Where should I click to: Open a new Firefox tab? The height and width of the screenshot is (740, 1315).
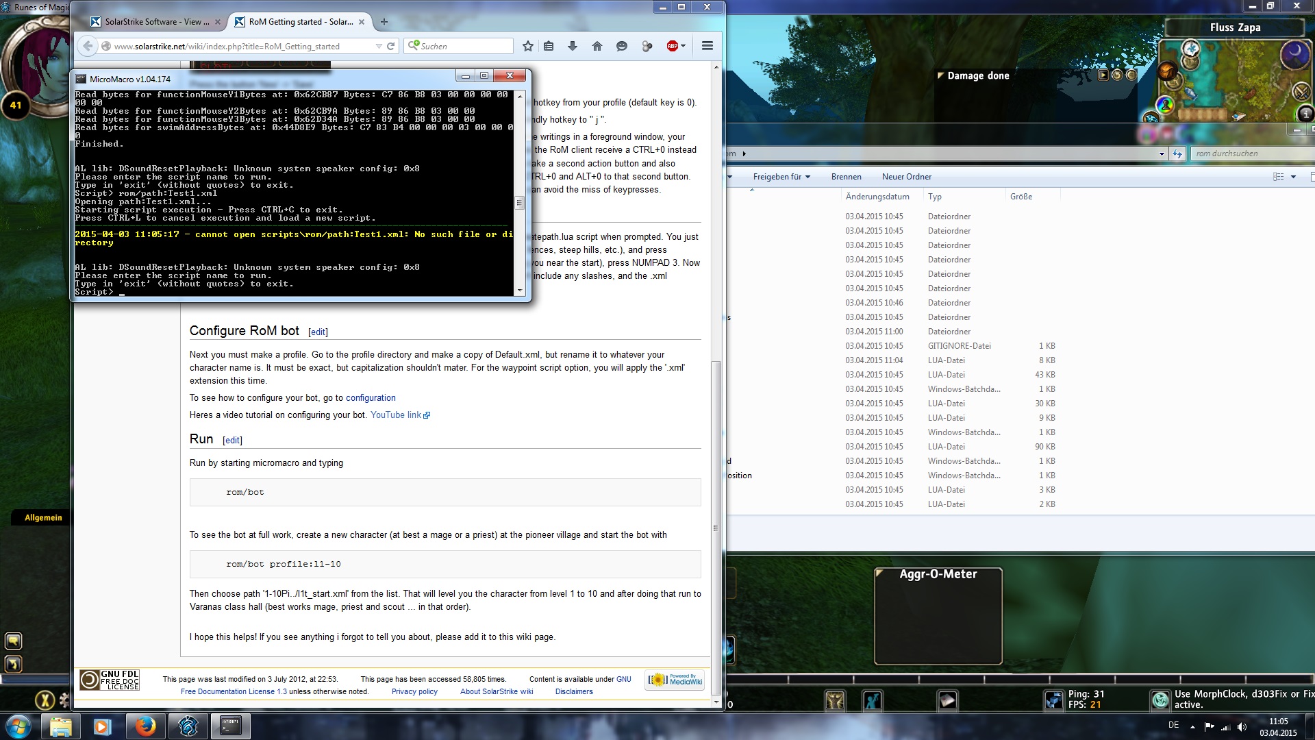[x=384, y=22]
